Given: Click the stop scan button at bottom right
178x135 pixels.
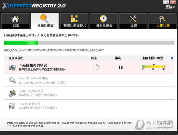Looking at the screenshot, I should (165, 124).
